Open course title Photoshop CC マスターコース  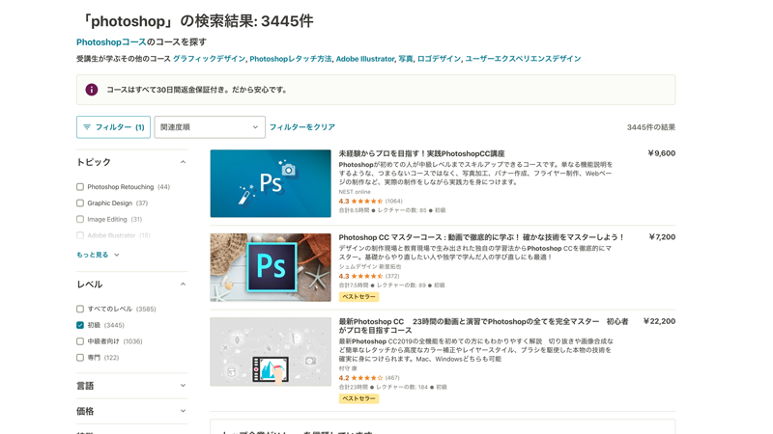(x=481, y=237)
